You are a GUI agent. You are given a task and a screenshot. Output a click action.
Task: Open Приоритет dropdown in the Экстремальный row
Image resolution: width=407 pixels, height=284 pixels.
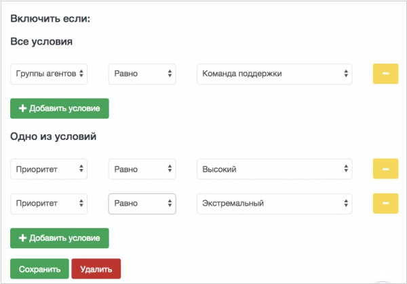[49, 204]
